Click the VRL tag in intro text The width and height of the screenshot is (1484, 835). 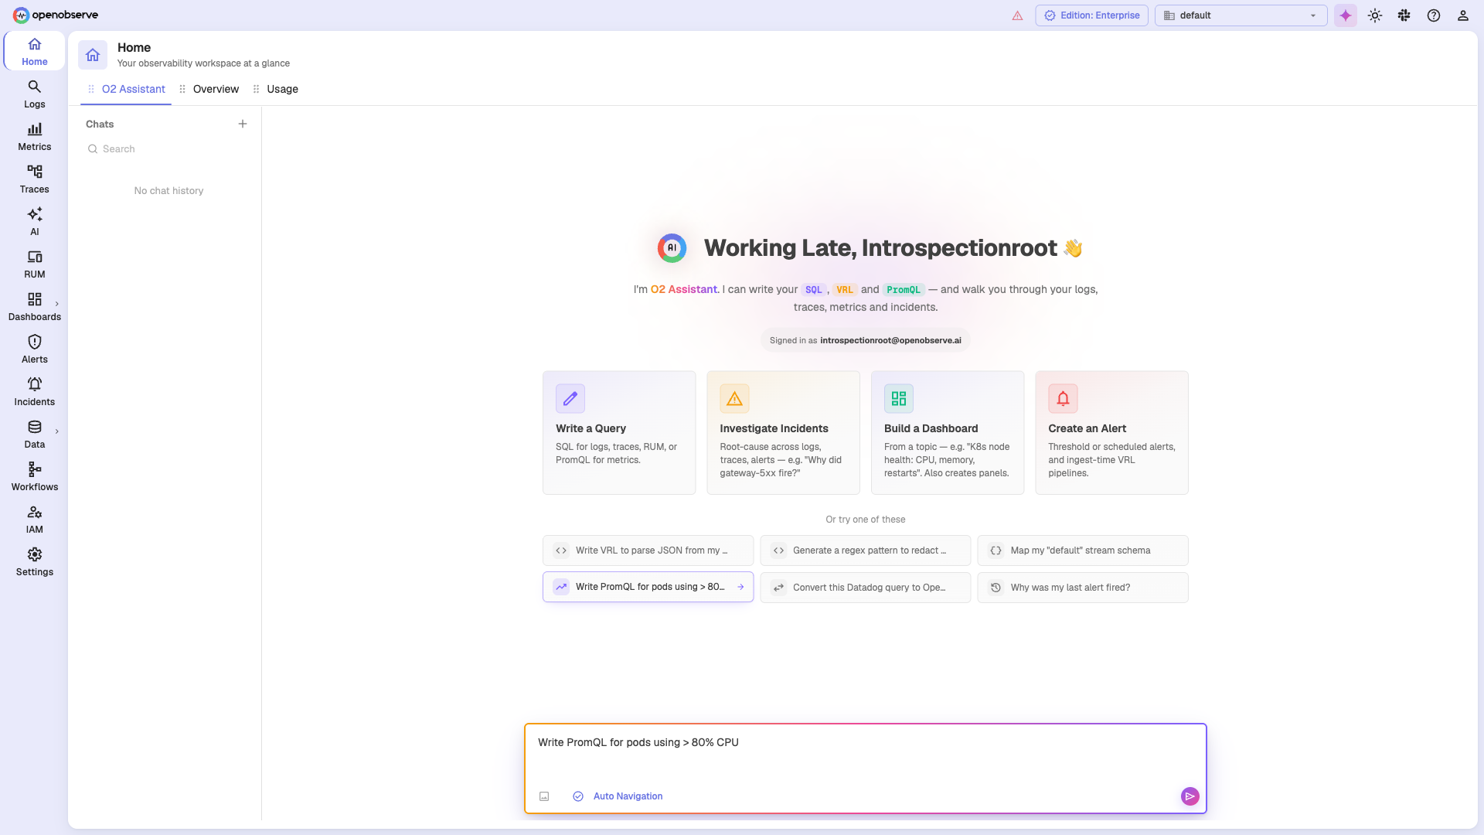pyautogui.click(x=844, y=290)
